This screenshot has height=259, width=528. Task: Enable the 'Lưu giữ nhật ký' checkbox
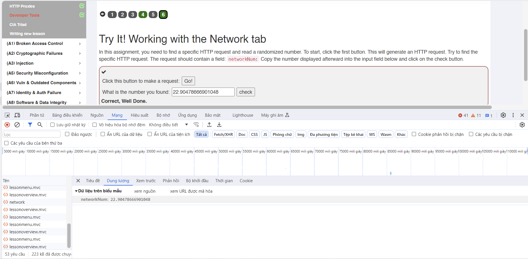click(x=52, y=125)
